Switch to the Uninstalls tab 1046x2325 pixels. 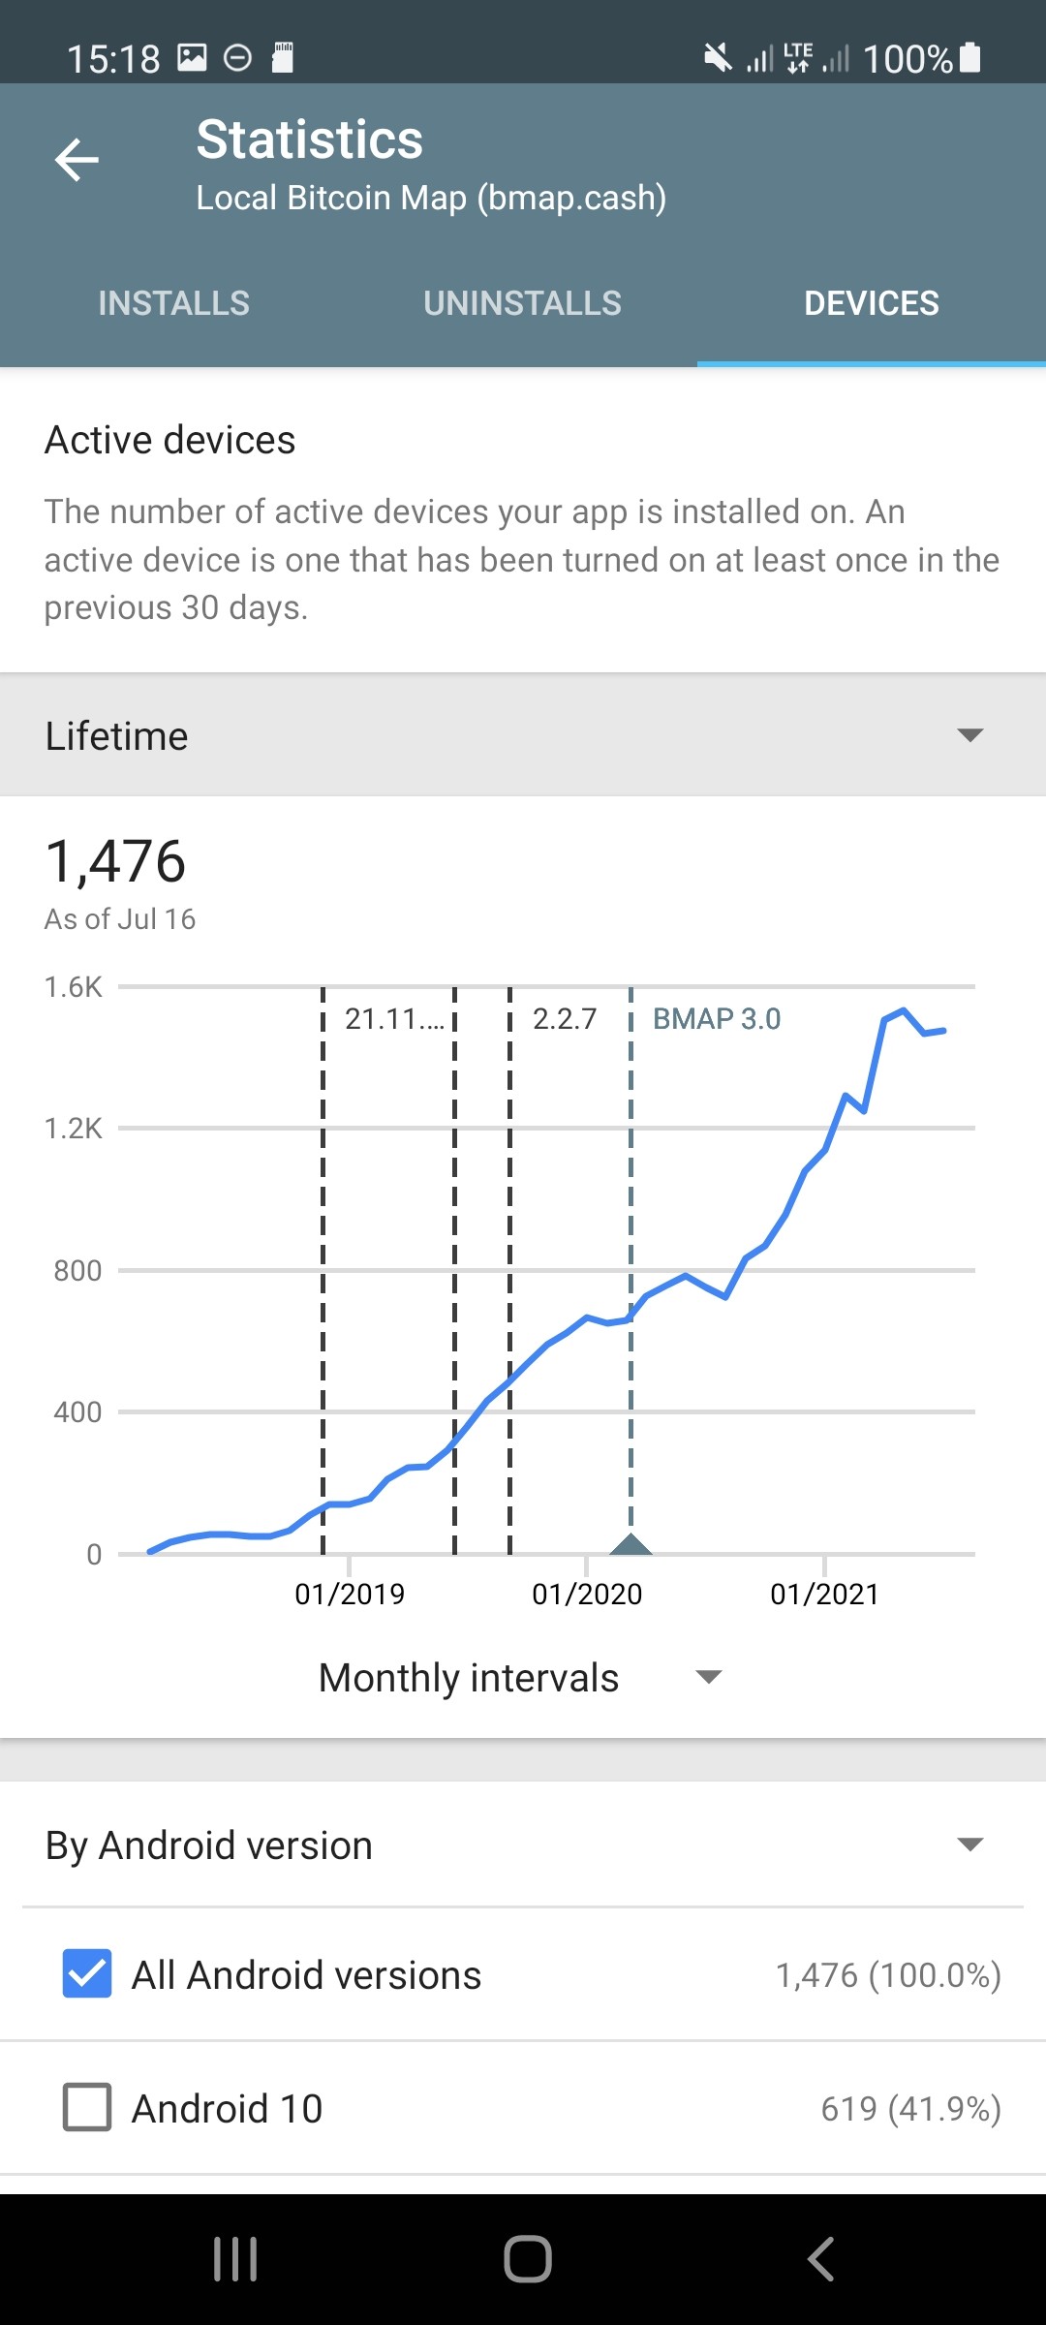(523, 303)
